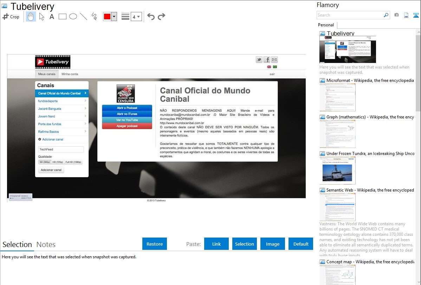Click the document page icon
This screenshot has width=421, height=285.
[x=406, y=15]
